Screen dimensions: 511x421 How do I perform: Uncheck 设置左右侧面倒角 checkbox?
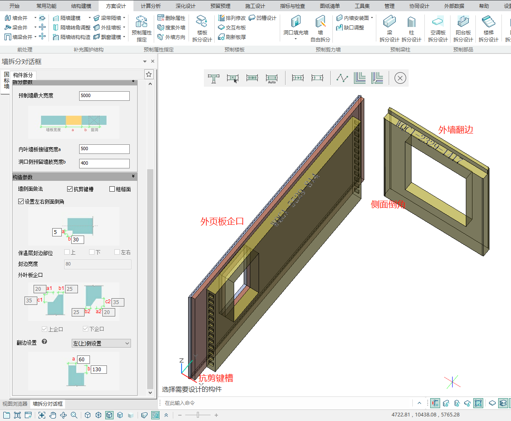click(21, 202)
